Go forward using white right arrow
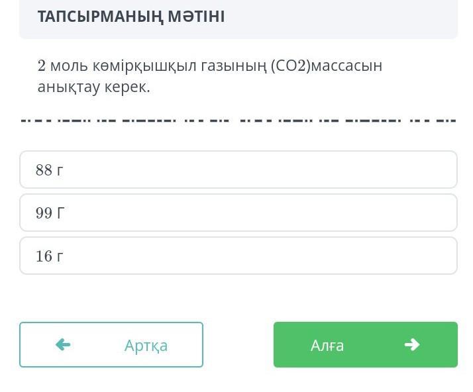 coord(412,344)
